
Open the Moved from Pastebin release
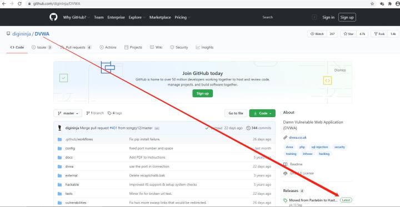313,200
